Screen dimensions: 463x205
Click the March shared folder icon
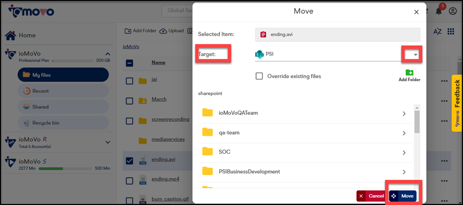(143, 101)
